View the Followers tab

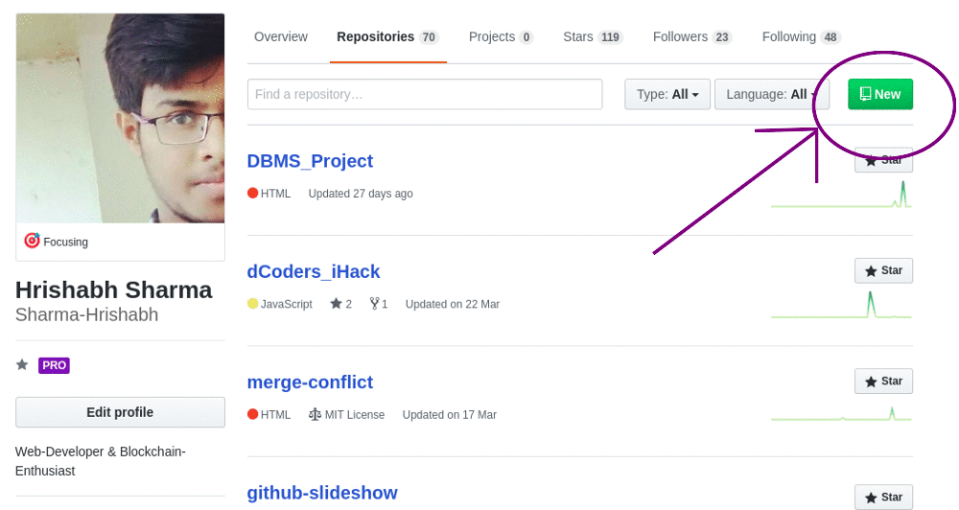(x=692, y=36)
